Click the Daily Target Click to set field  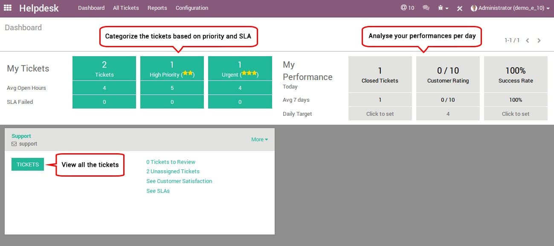(380, 114)
